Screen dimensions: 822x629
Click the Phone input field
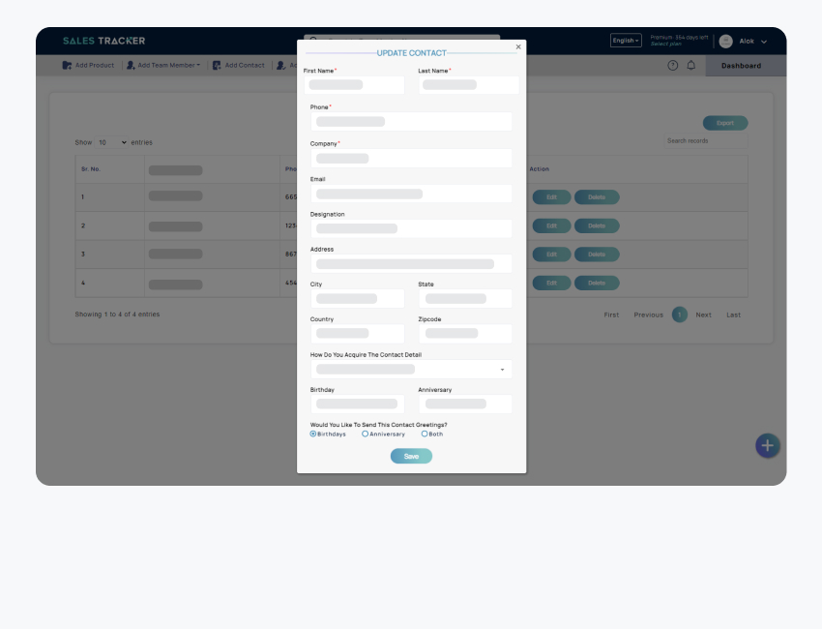pyautogui.click(x=411, y=122)
